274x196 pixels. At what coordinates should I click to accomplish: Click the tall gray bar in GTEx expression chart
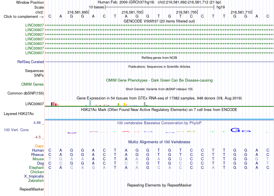[144, 104]
